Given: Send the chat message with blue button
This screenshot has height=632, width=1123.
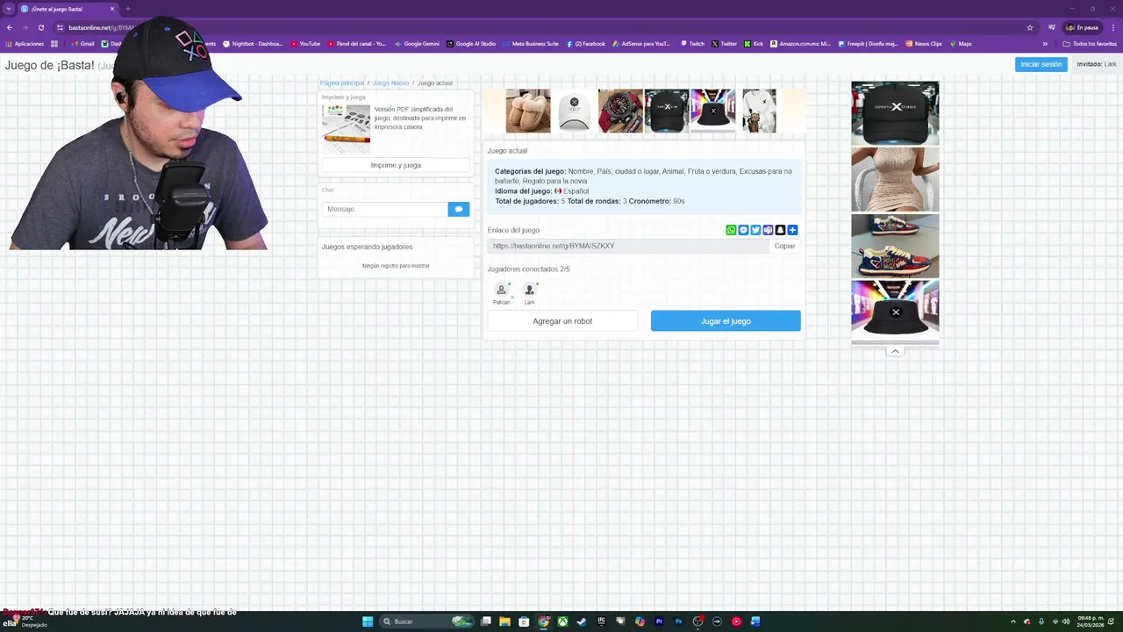Looking at the screenshot, I should coord(458,209).
